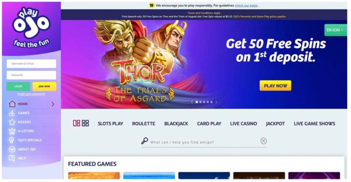Select the A-Listers crown icon
This screenshot has width=351, height=182.
pos(12,131)
